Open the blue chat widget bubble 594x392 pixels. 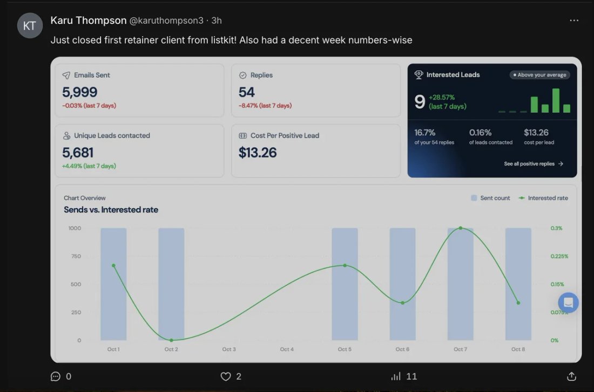568,302
